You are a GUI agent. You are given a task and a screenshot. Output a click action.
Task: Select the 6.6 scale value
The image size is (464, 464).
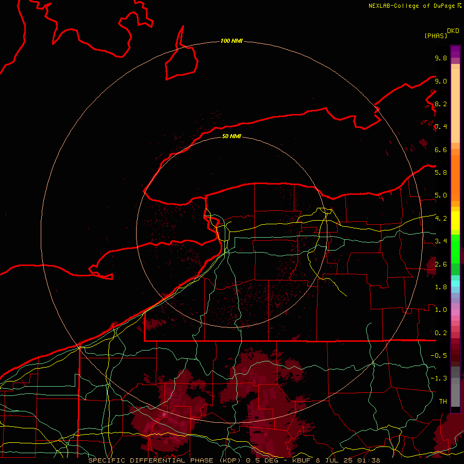(x=441, y=150)
